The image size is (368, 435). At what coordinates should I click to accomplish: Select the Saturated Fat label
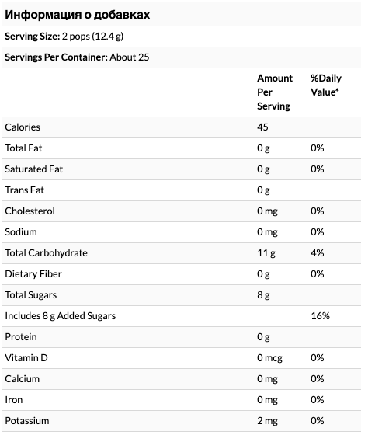34,169
